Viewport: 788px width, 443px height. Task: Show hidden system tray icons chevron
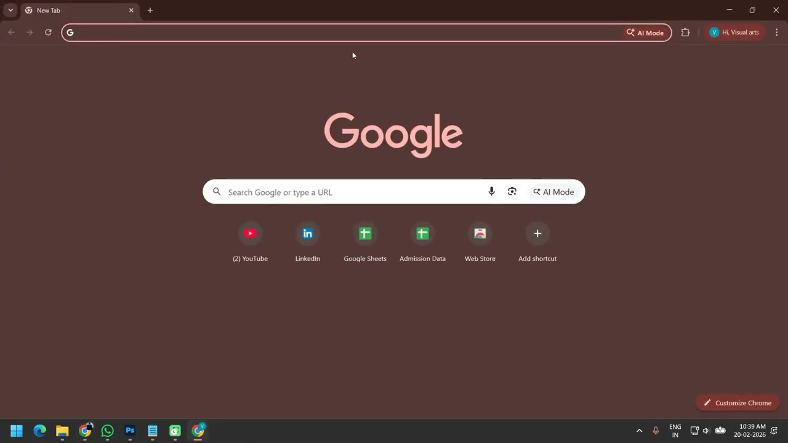(x=639, y=431)
